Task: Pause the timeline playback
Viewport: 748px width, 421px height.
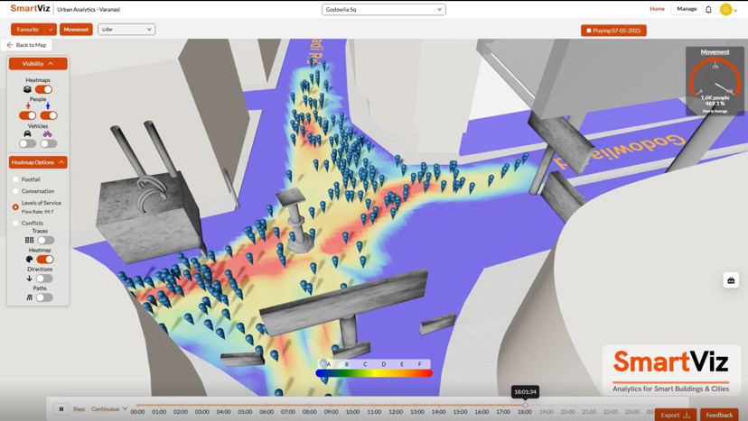Action: point(61,409)
